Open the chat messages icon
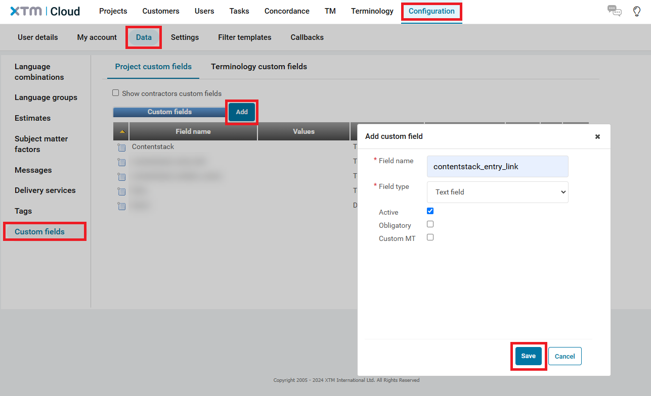The width and height of the screenshot is (651, 396). [x=614, y=11]
